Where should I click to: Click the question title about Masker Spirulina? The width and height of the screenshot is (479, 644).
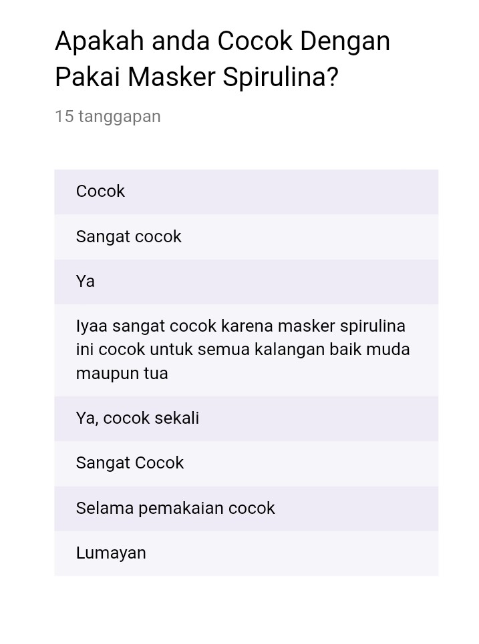click(222, 59)
